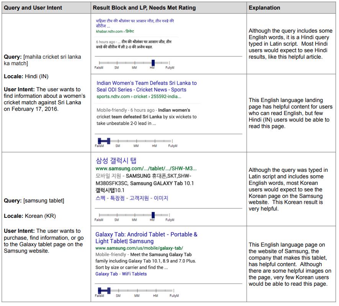Click the "Explanation" column header
Viewport: 339px width, 306px height.
click(264, 8)
